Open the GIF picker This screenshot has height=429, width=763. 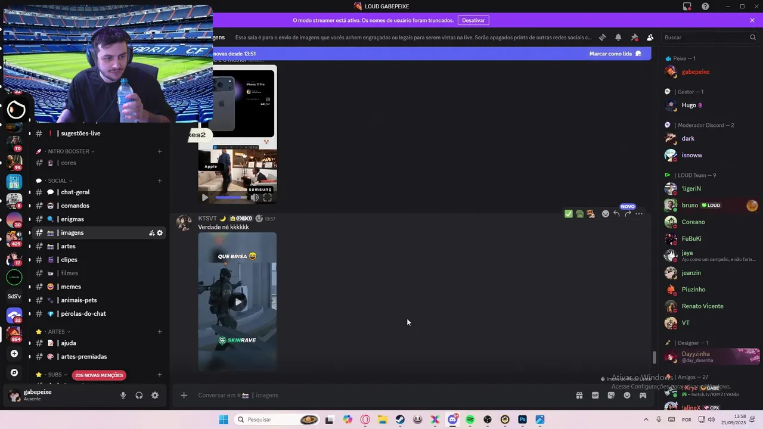click(595, 395)
